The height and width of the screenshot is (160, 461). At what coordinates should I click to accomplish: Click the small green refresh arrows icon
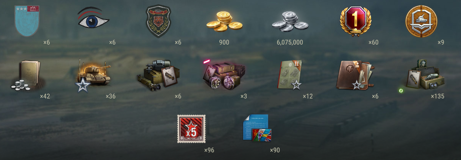tap(401, 91)
